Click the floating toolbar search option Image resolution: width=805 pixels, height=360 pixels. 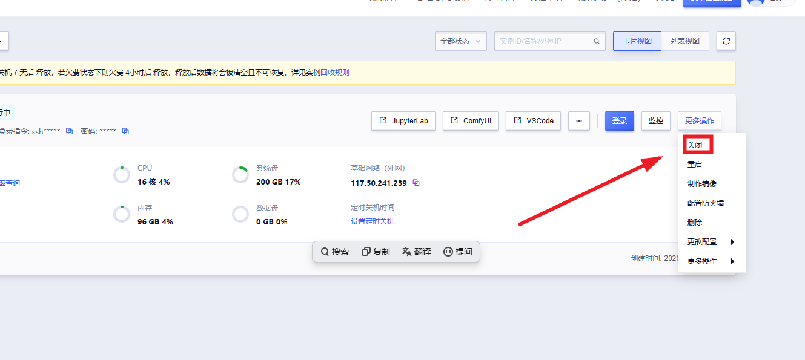point(335,252)
